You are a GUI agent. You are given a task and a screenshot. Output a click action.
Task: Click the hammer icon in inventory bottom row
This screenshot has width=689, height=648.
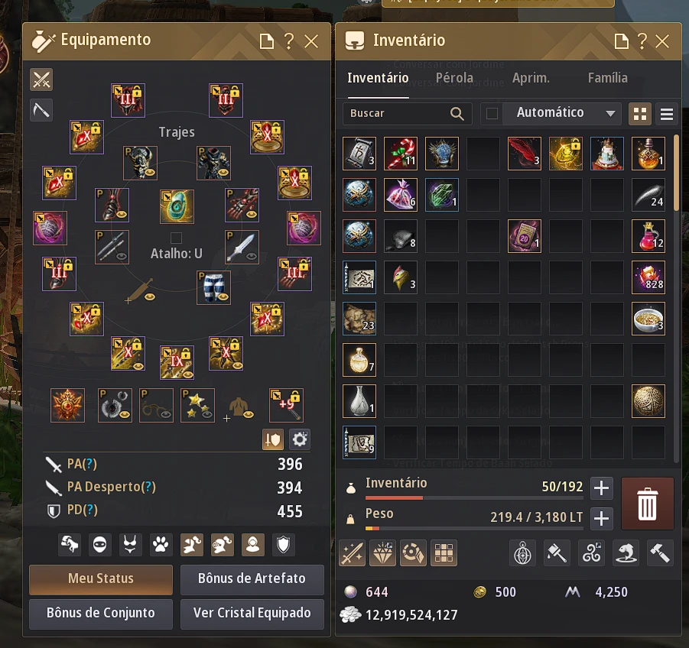661,553
